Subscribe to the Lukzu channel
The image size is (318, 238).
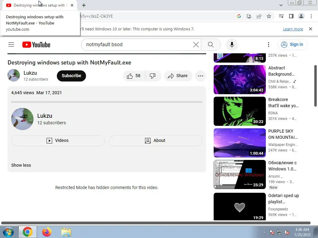click(71, 76)
